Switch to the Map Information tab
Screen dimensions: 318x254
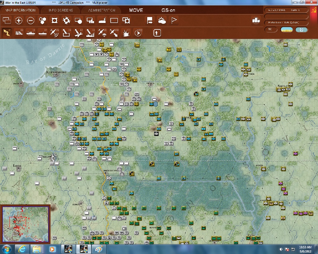click(20, 10)
